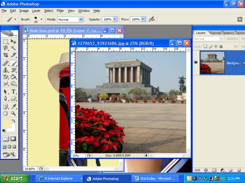Screen dimensions: 245x183
Task: Click the Background layer thumbnail
Action: coord(212,63)
